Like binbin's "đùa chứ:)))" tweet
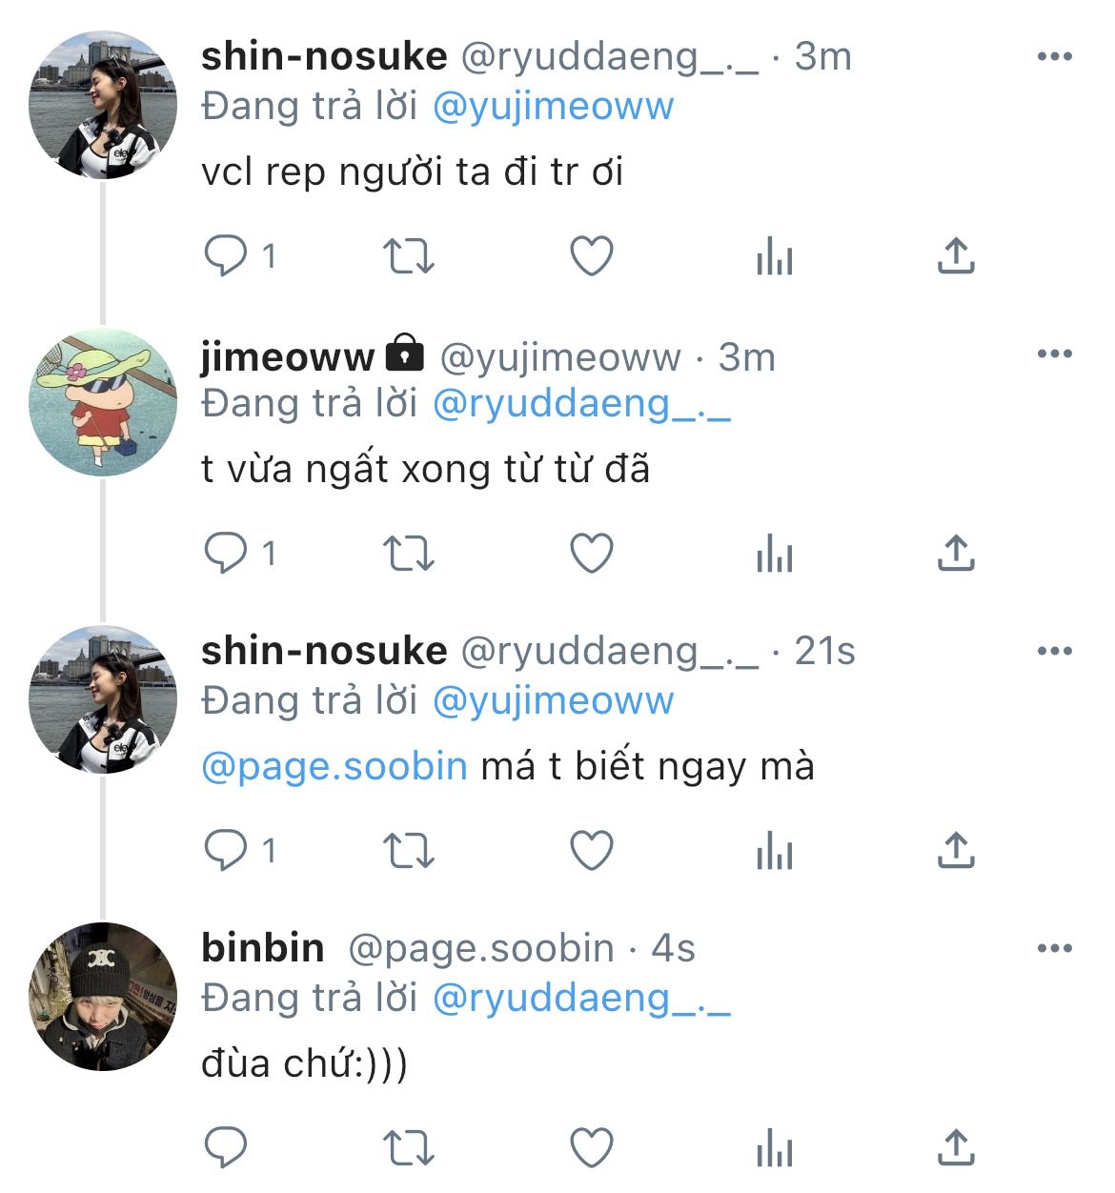Viewport: 1115px width, 1193px height. pos(591,1148)
